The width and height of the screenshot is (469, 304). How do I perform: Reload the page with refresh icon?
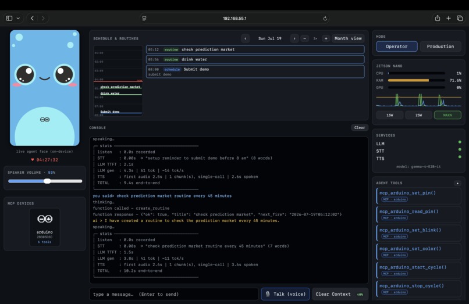[x=325, y=18]
